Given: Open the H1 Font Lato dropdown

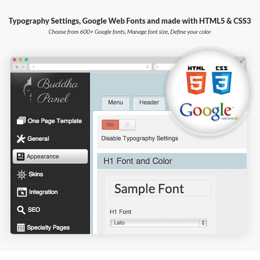Looking at the screenshot, I should (159, 223).
